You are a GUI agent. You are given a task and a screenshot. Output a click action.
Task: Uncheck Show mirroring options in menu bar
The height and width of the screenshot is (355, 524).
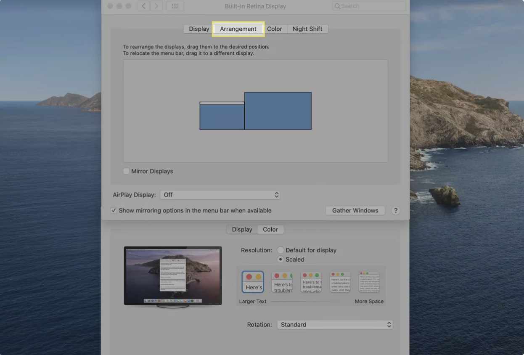[114, 210]
